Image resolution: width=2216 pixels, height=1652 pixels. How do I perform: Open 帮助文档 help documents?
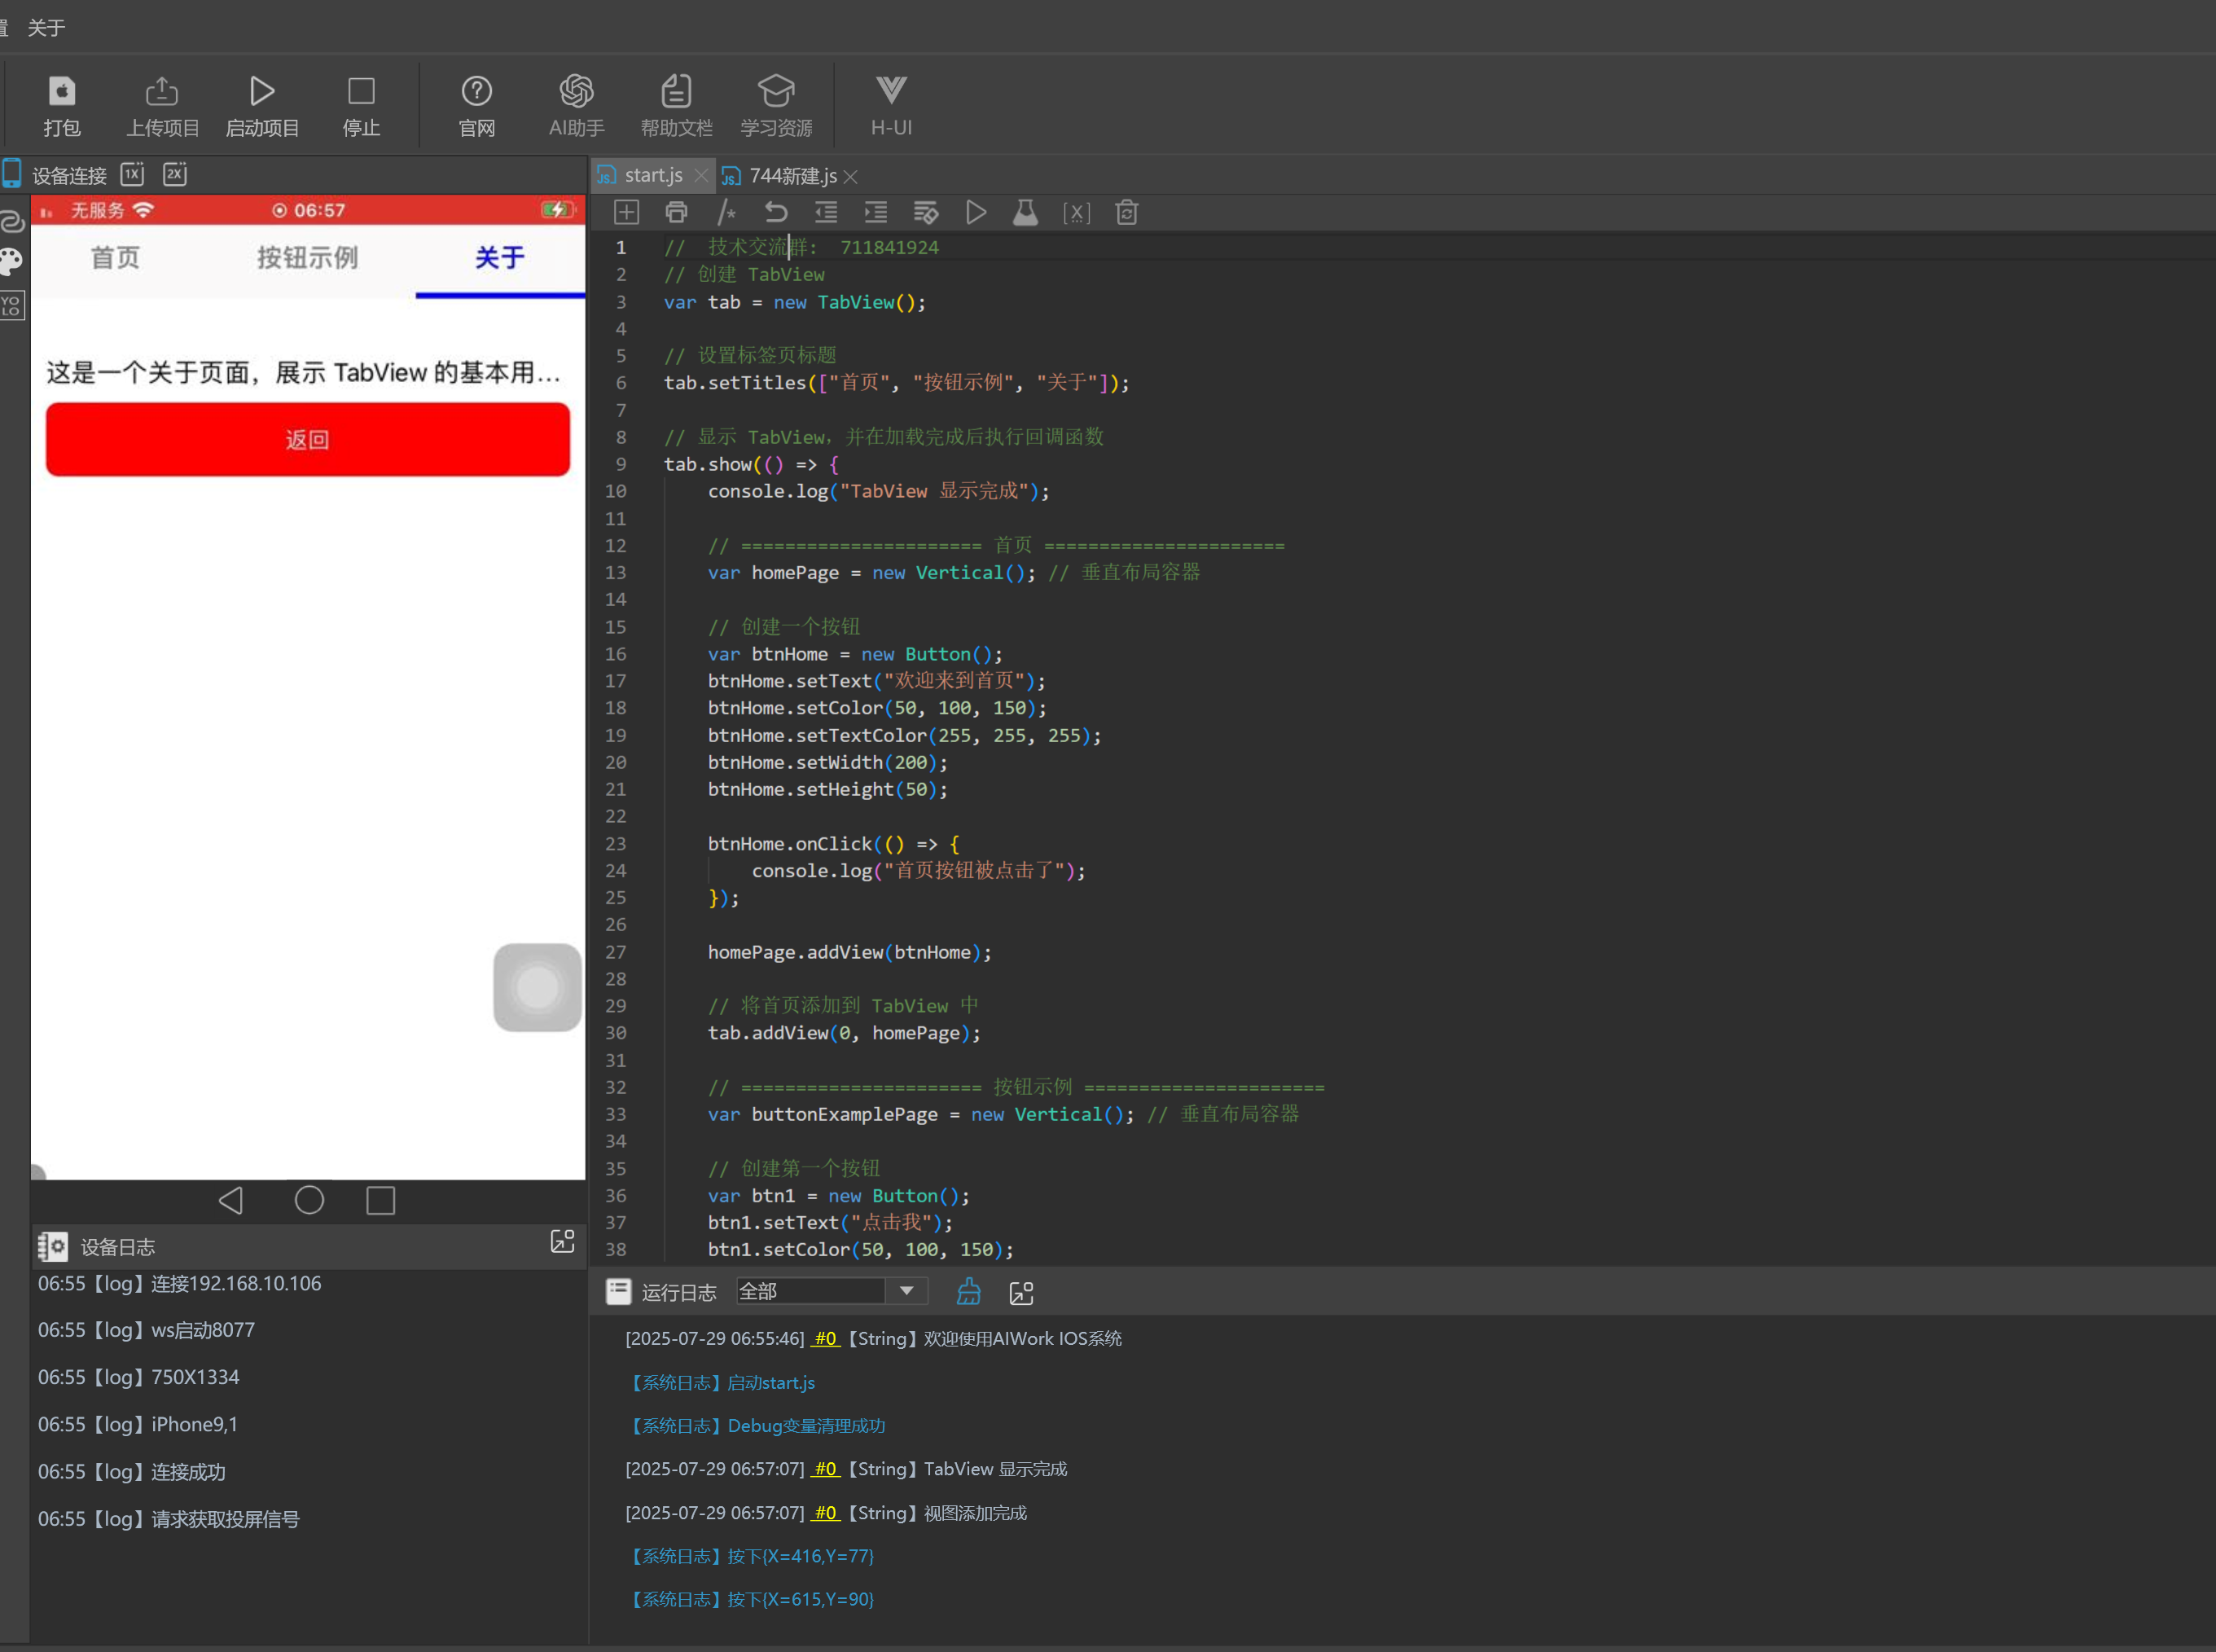[x=677, y=105]
